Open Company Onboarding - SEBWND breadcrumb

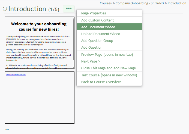(140, 3)
